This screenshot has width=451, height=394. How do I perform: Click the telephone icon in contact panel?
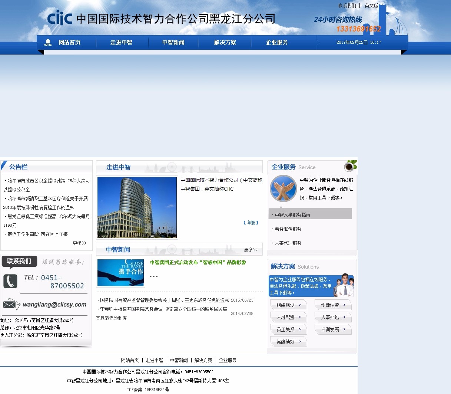(x=10, y=281)
